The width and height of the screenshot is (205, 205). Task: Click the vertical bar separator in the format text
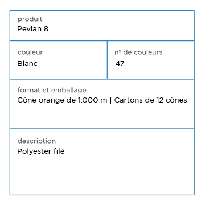(111, 100)
